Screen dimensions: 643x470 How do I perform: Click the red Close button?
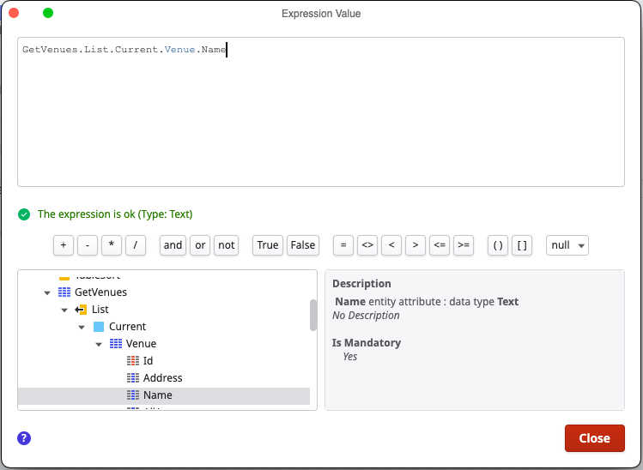click(x=595, y=438)
